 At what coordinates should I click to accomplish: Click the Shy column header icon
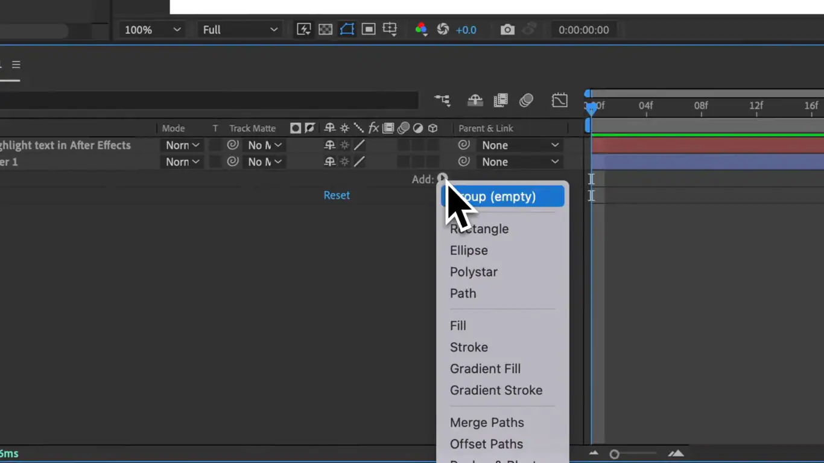pos(329,128)
